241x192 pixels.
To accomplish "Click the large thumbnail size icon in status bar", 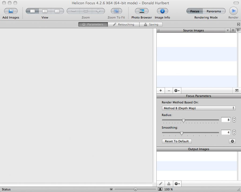I will tap(160, 189).
